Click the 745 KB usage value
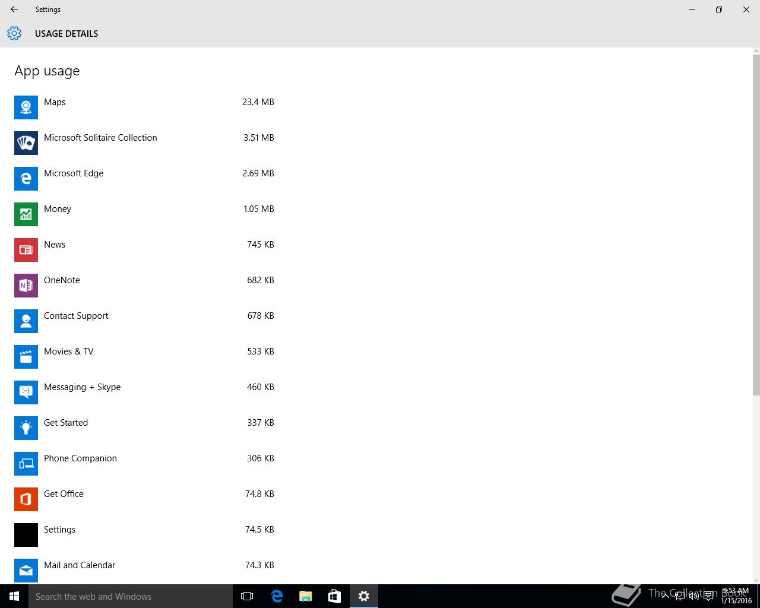Viewport: 760px width, 608px height. tap(261, 245)
